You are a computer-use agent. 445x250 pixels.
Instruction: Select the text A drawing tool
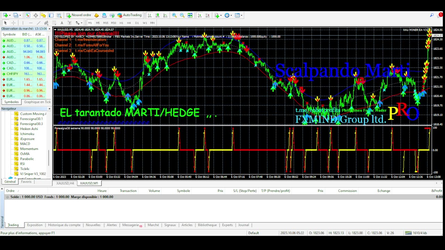point(62,23)
